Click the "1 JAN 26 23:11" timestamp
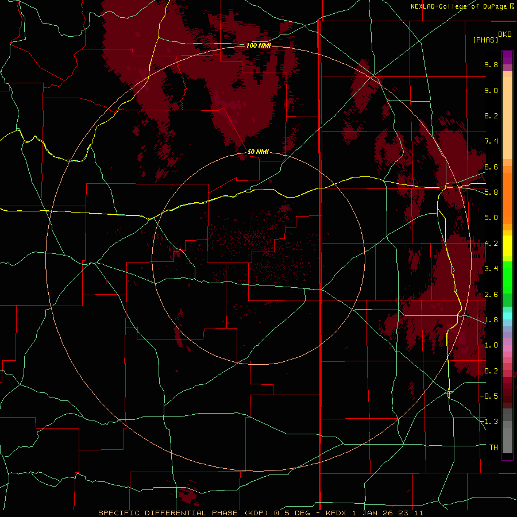 click(x=388, y=513)
